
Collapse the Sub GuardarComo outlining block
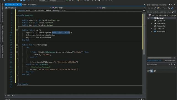click(x=17, y=45)
